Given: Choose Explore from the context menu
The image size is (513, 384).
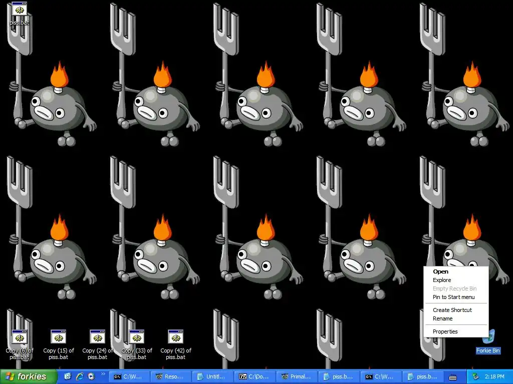Looking at the screenshot, I should 456,280.
